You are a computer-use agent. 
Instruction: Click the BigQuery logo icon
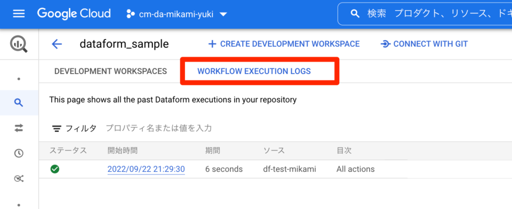coord(19,44)
